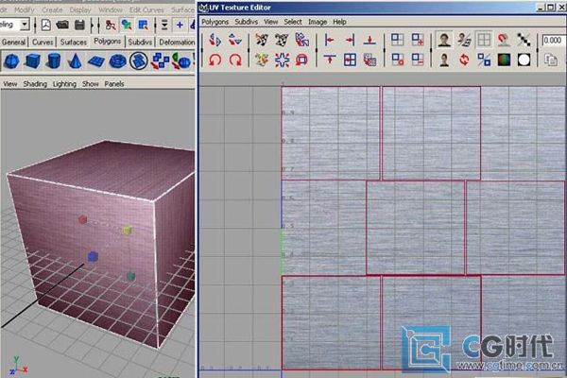Toggle pixel snap magnet icon

pos(504,40)
